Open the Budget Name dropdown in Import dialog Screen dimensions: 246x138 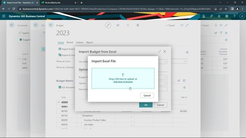point(165,77)
